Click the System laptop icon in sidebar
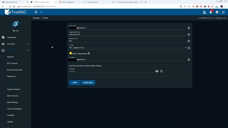The height and width of the screenshot is (128, 228). click(3, 50)
